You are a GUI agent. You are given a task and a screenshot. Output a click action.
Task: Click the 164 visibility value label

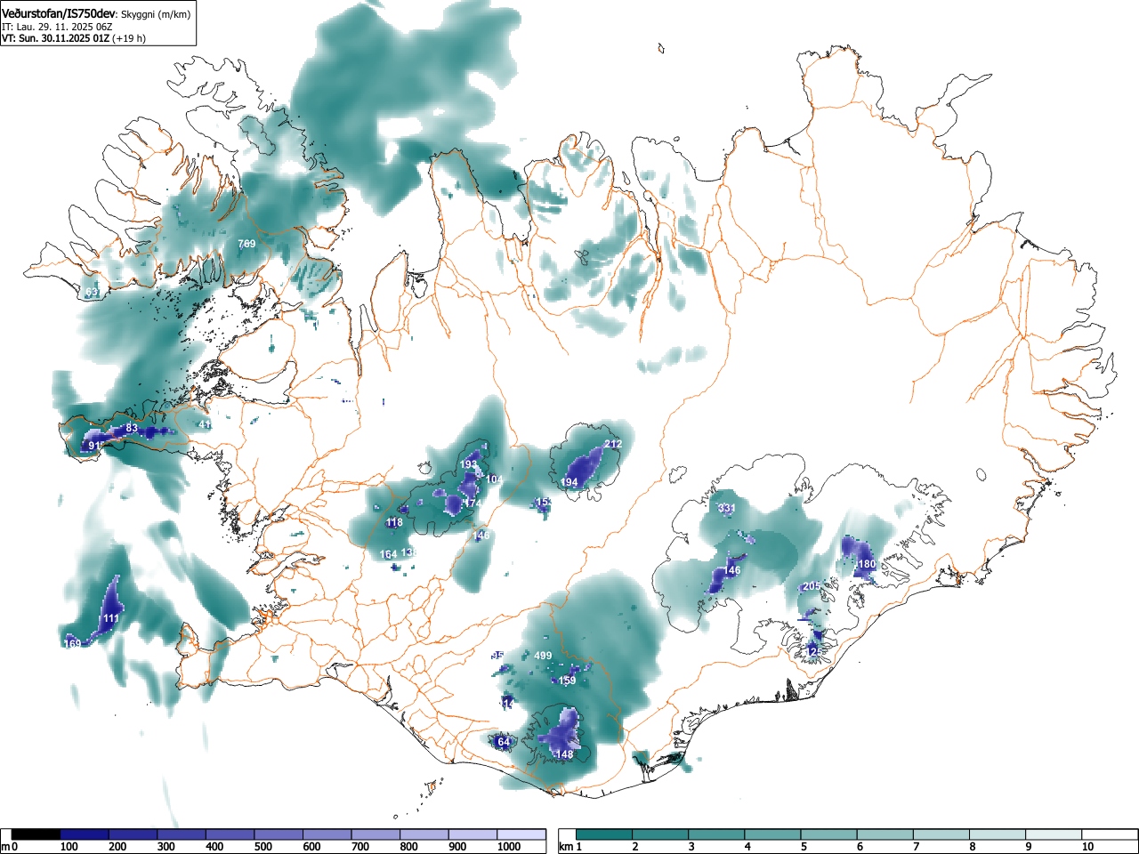(x=389, y=555)
